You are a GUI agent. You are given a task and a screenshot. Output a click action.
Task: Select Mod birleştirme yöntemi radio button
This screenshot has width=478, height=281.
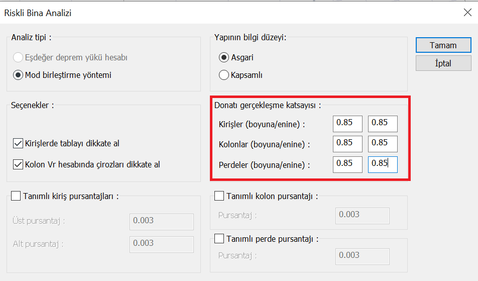[x=19, y=75]
